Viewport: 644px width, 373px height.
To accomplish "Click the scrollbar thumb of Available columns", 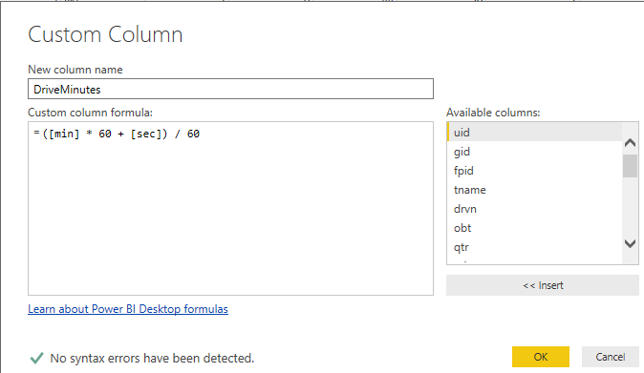I will [x=630, y=166].
